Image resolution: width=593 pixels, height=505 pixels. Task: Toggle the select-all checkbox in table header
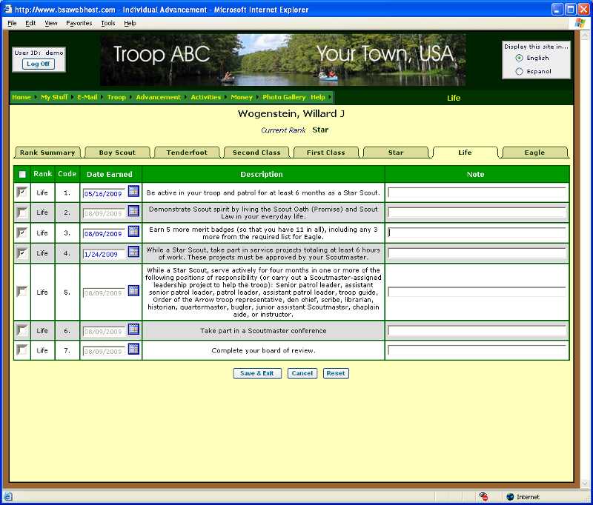(22, 175)
